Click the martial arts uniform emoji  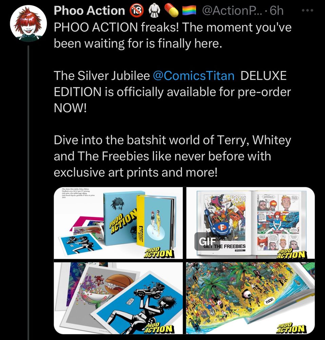coord(154,11)
